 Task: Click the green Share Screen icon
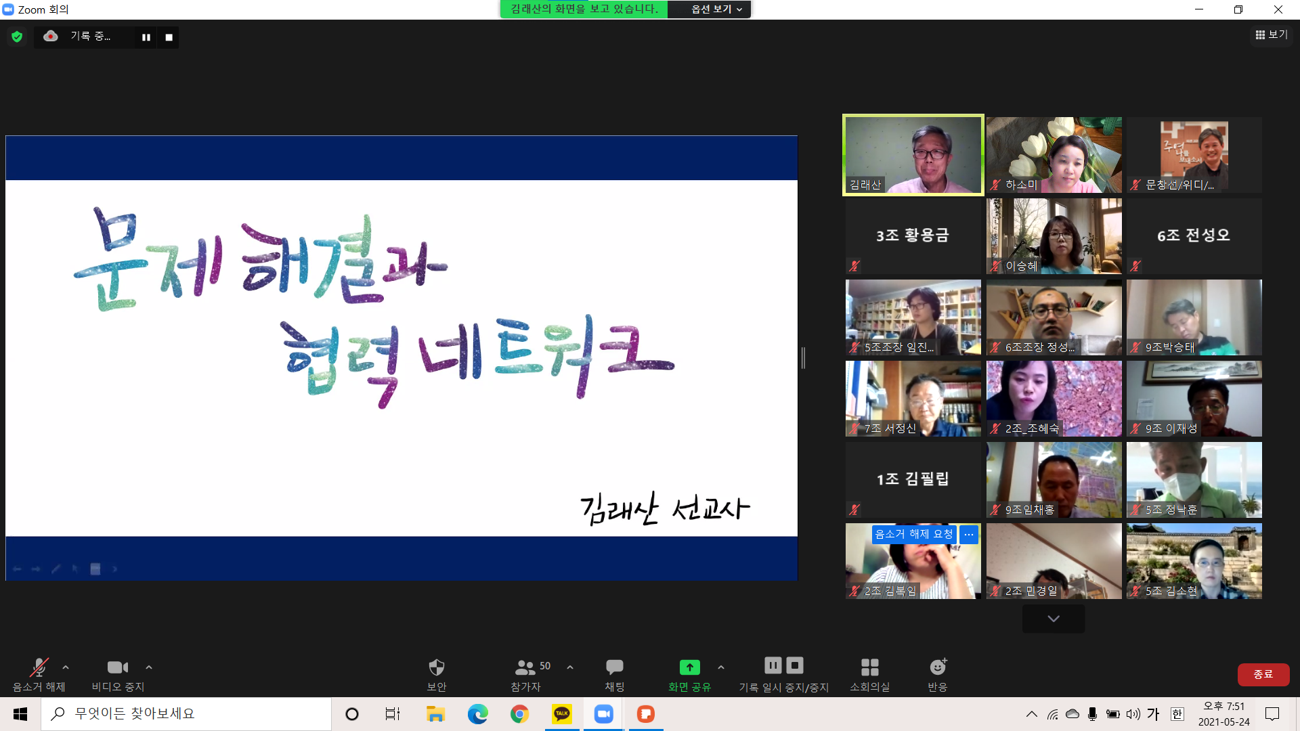point(689,667)
